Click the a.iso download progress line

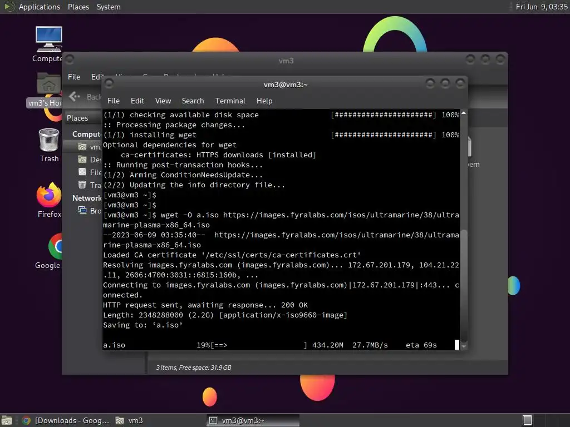coord(269,345)
